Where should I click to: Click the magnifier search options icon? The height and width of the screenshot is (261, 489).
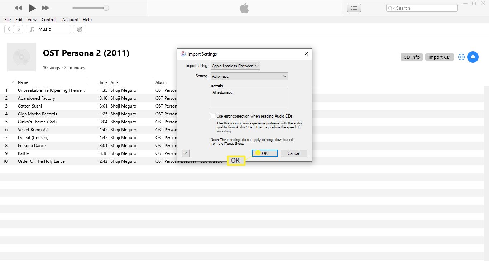[391, 8]
